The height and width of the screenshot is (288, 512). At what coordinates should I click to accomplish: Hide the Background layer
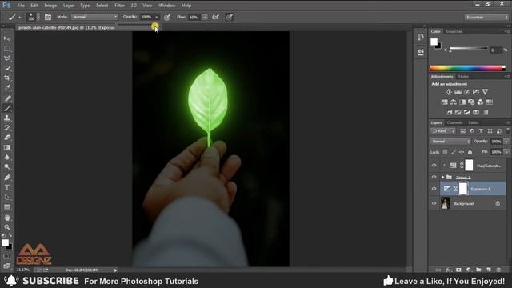click(434, 203)
